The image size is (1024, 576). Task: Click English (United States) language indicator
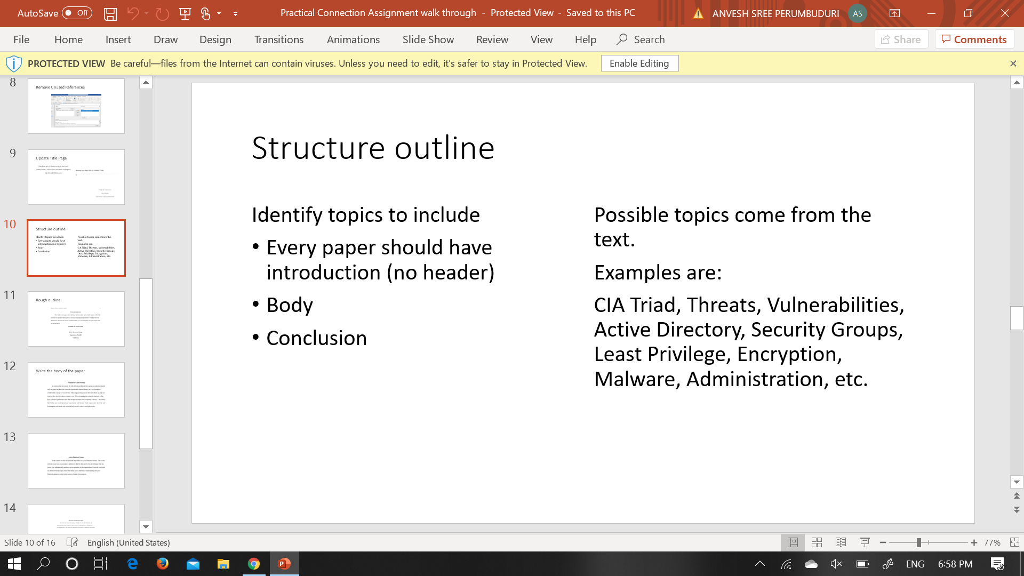click(x=129, y=542)
